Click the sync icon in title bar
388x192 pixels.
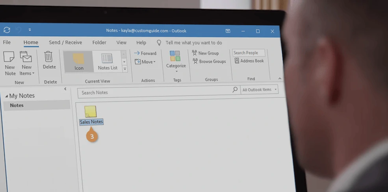tap(7, 30)
